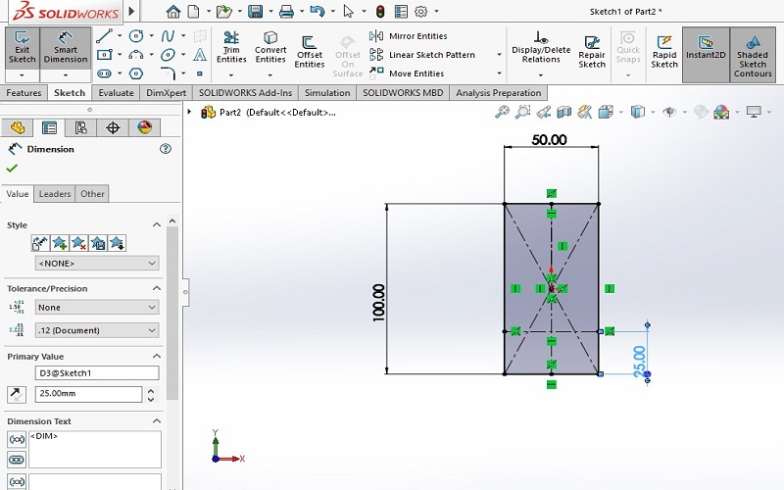Open Dimension help icon
The height and width of the screenshot is (490, 784).
click(166, 149)
